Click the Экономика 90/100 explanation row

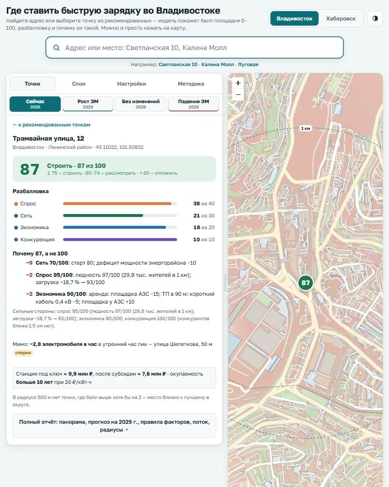[x=120, y=298]
